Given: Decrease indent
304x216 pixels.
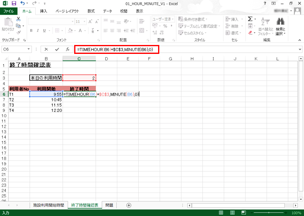Looking at the screenshot, I should point(126,31).
